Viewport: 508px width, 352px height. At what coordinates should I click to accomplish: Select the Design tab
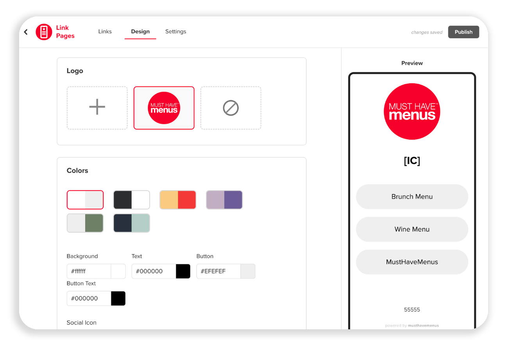pyautogui.click(x=140, y=31)
